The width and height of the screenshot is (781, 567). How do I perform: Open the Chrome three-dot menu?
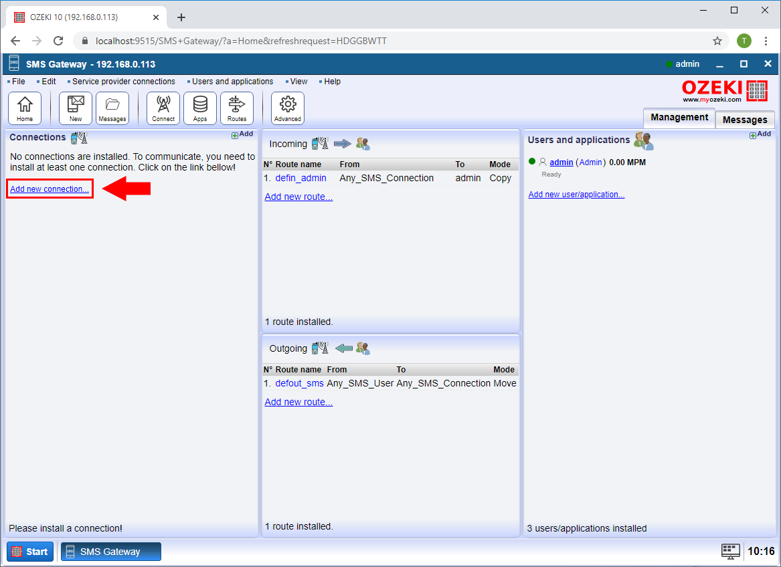click(x=766, y=41)
